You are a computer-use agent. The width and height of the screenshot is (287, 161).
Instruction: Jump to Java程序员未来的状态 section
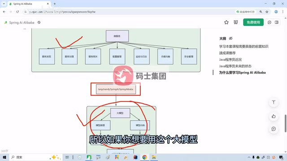point(235,66)
